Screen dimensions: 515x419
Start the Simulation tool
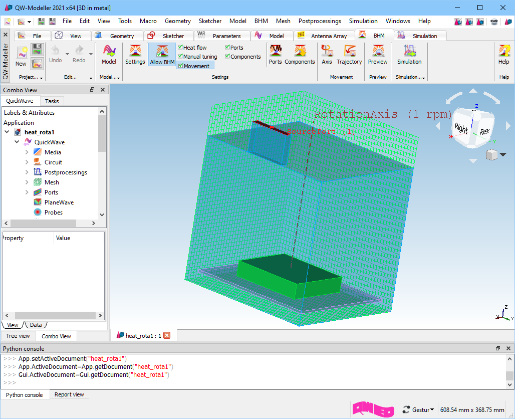409,55
